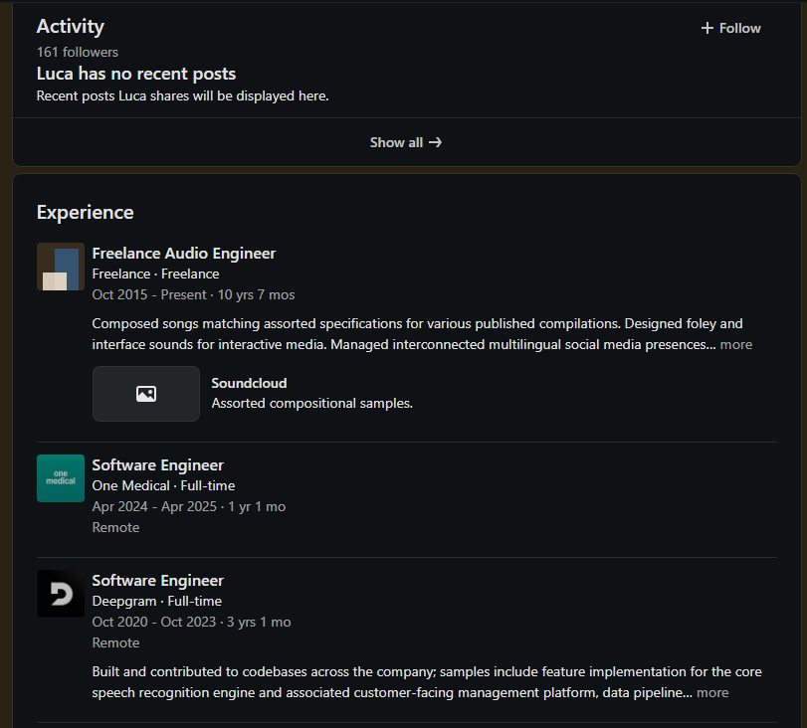Image resolution: width=807 pixels, height=728 pixels.
Task: Click the Experience section heading
Action: (85, 212)
